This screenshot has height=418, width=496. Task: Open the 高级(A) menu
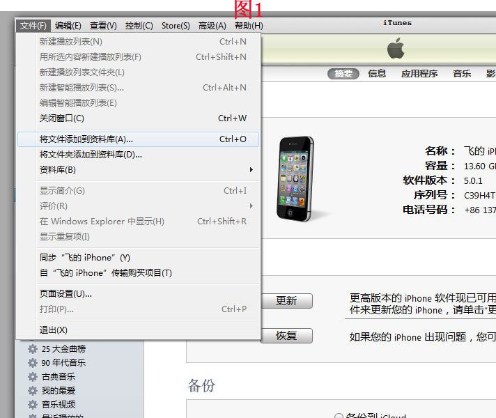click(212, 26)
